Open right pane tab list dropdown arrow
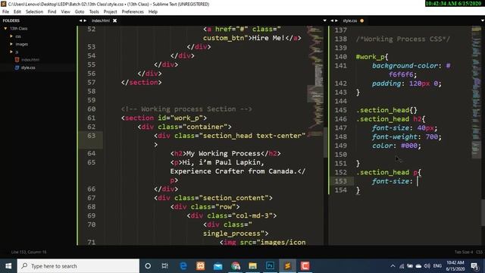This screenshot has width=485, height=273. click(x=483, y=20)
